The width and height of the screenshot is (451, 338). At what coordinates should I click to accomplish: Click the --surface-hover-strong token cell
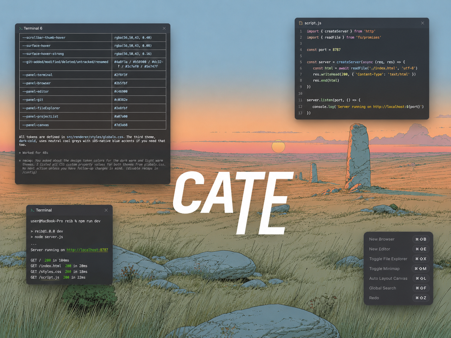65,54
